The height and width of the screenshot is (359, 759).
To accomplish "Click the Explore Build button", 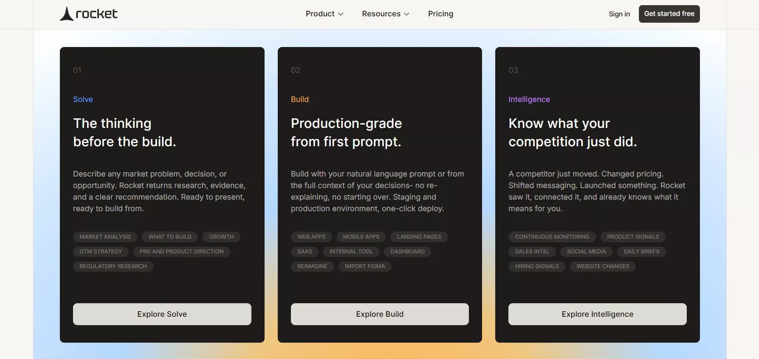I will click(x=379, y=314).
